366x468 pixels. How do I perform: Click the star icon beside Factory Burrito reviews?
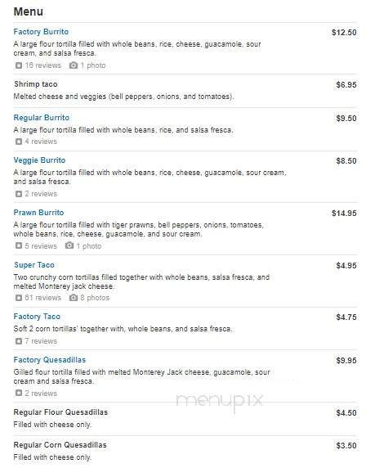19,65
